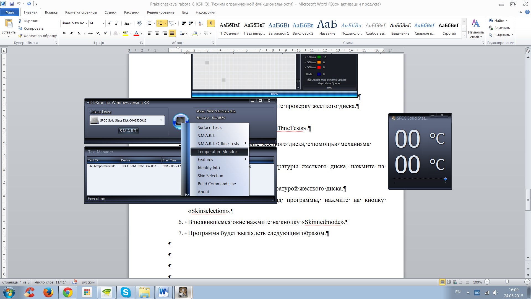Click the shading paint bucket icon

(x=195, y=33)
